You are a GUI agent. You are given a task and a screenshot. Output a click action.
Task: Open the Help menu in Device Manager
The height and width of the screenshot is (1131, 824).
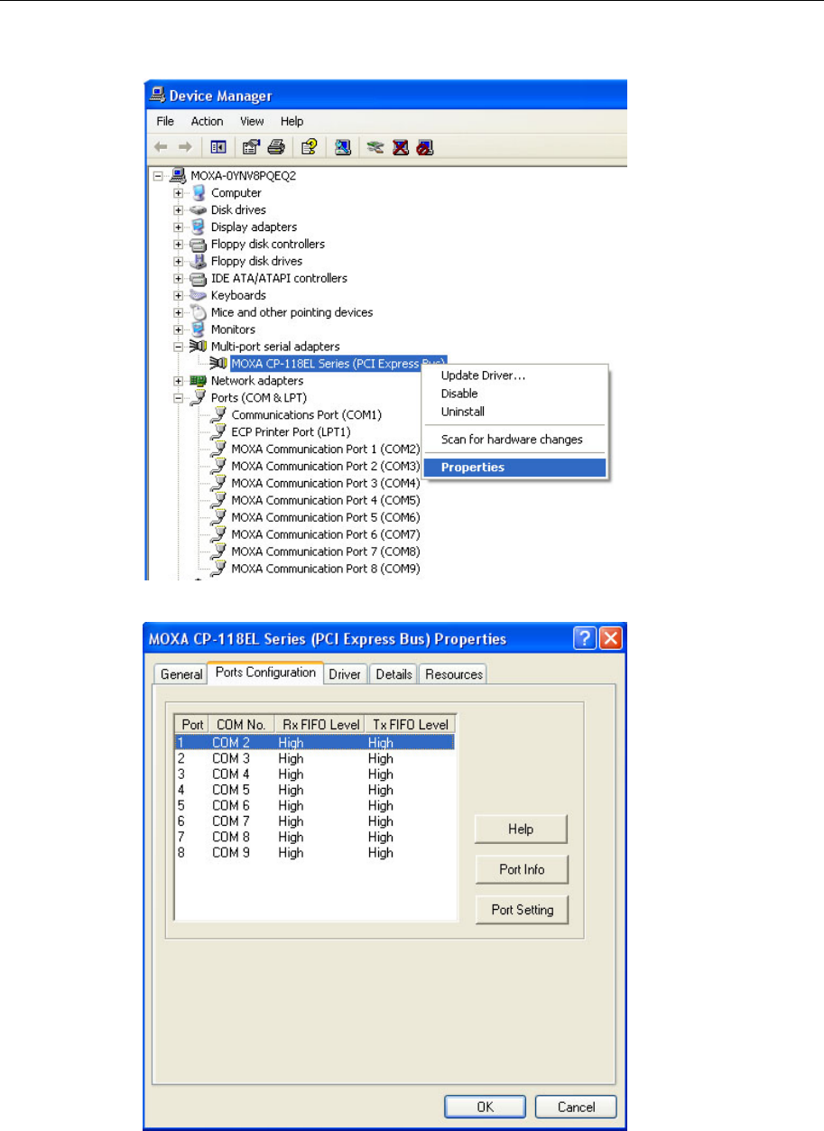(x=292, y=121)
